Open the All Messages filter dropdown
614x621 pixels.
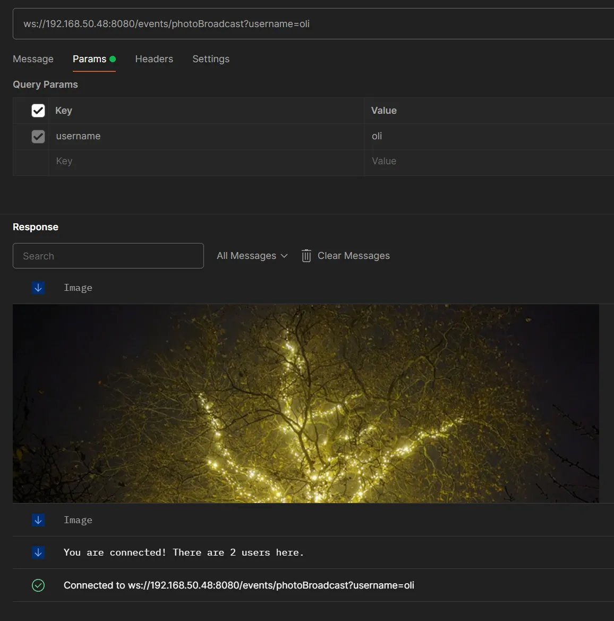[x=252, y=256]
